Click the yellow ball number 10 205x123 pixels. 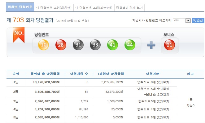44,45
